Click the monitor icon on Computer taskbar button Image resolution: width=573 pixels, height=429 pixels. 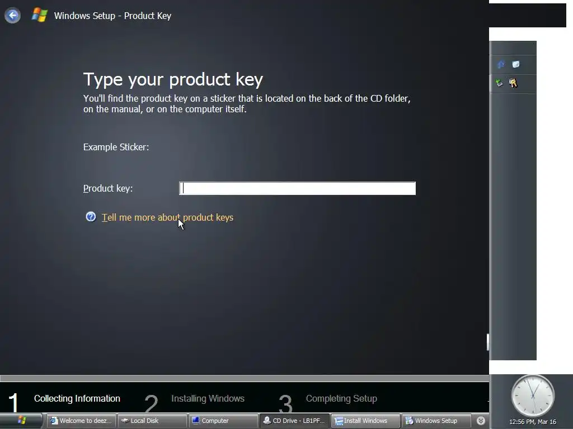click(196, 421)
